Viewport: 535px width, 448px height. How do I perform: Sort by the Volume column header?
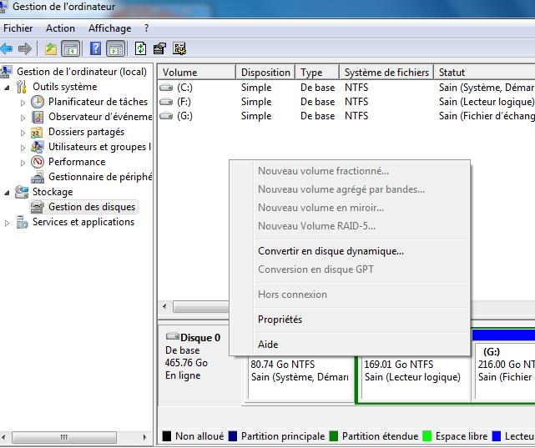pyautogui.click(x=196, y=73)
